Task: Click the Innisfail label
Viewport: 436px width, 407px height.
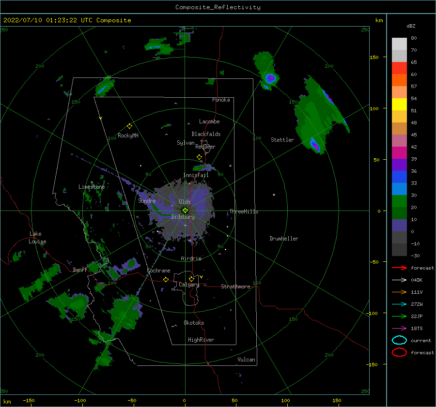Action: [196, 175]
